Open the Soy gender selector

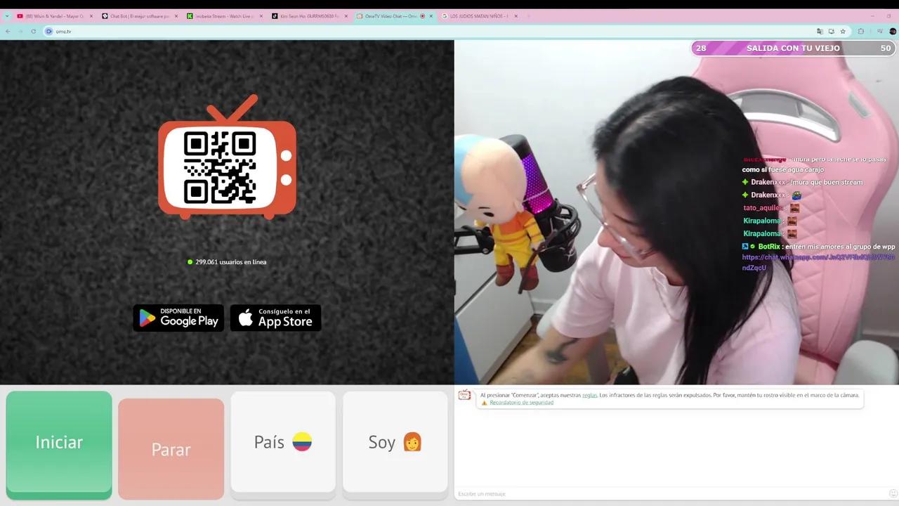point(395,443)
